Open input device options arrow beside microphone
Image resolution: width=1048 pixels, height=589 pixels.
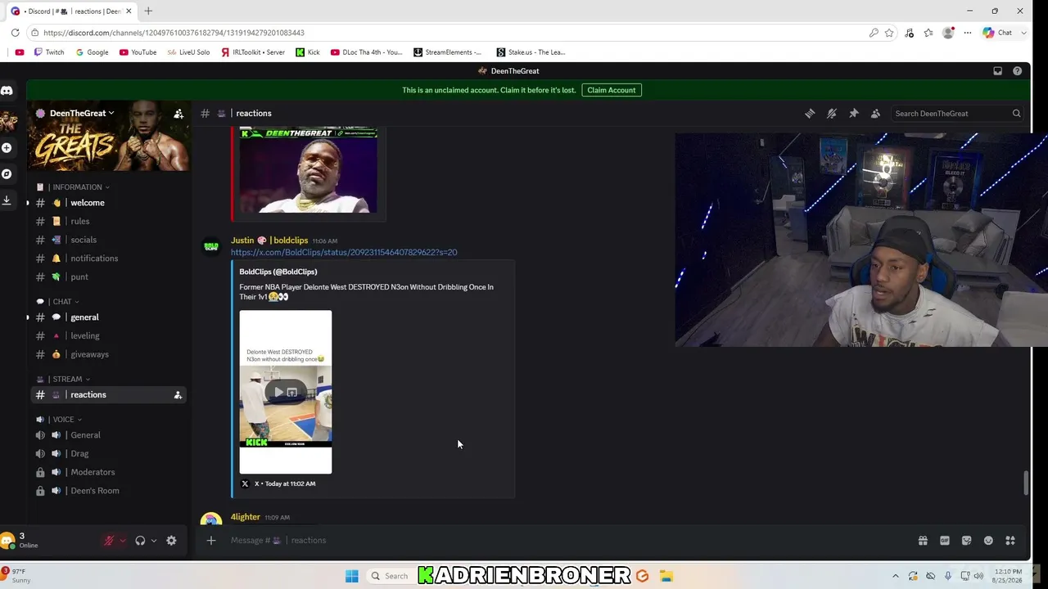122,541
